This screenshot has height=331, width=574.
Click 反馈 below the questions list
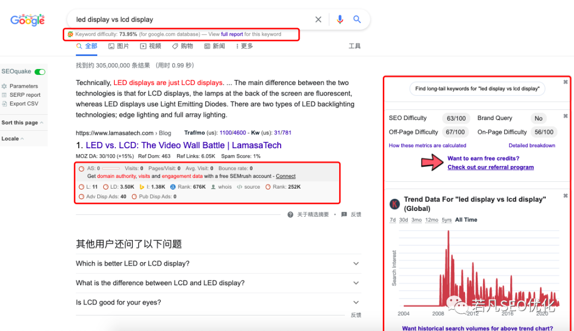[x=356, y=315]
